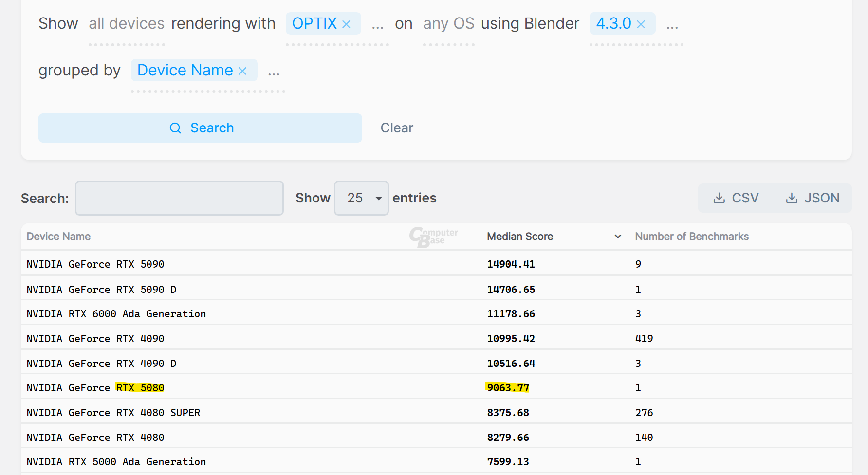Click benchmark count 276
This screenshot has width=868, height=475.
coord(644,413)
